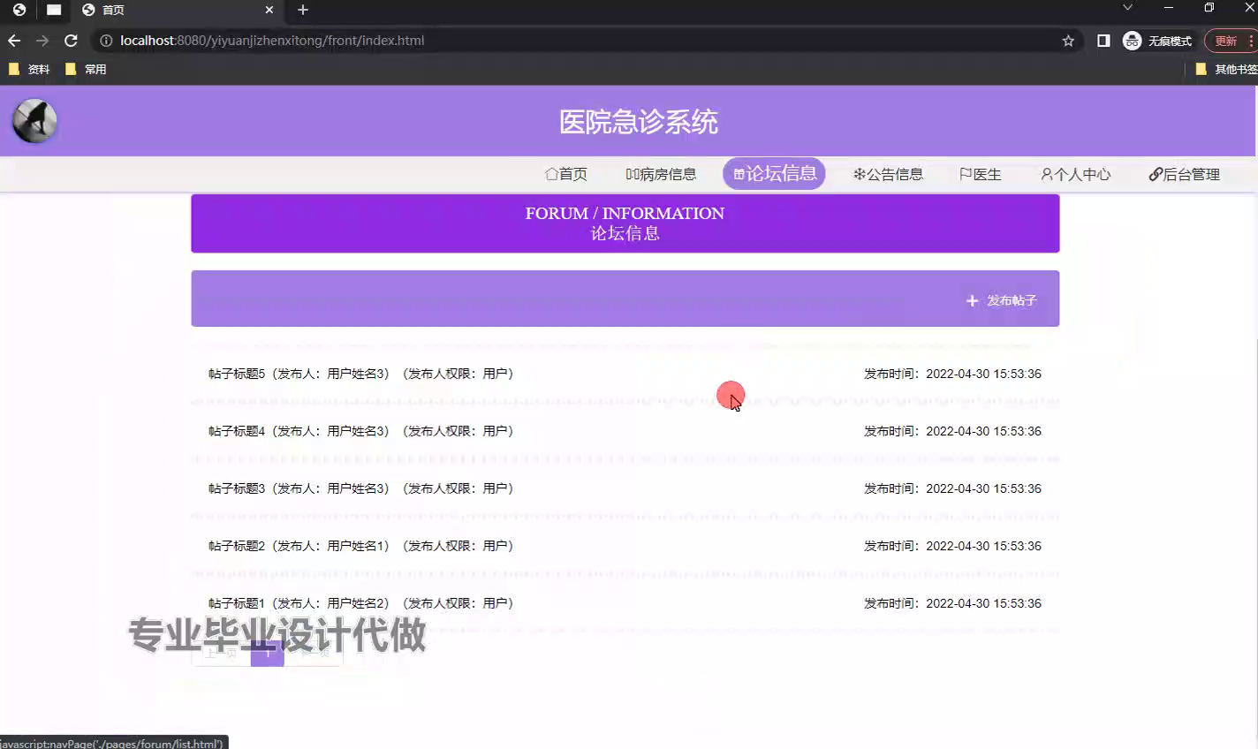
Task: Reload the page with refresh icon
Action: tap(72, 41)
